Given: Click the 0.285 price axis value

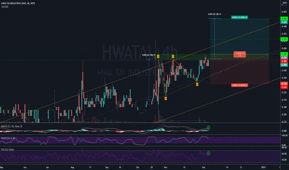Looking at the screenshot, I should tap(284, 114).
